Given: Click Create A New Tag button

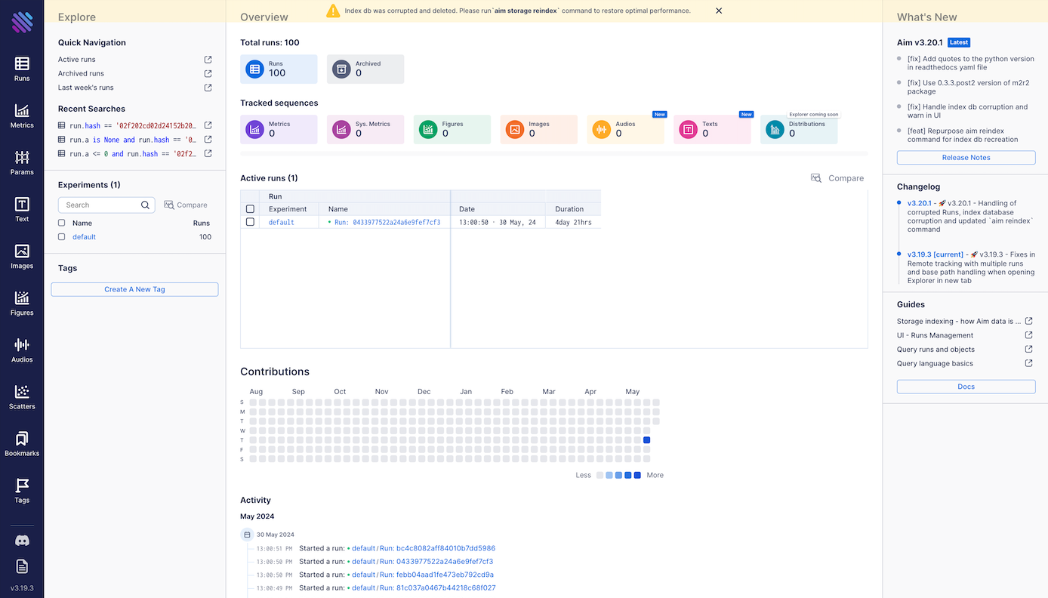Looking at the screenshot, I should coord(134,289).
